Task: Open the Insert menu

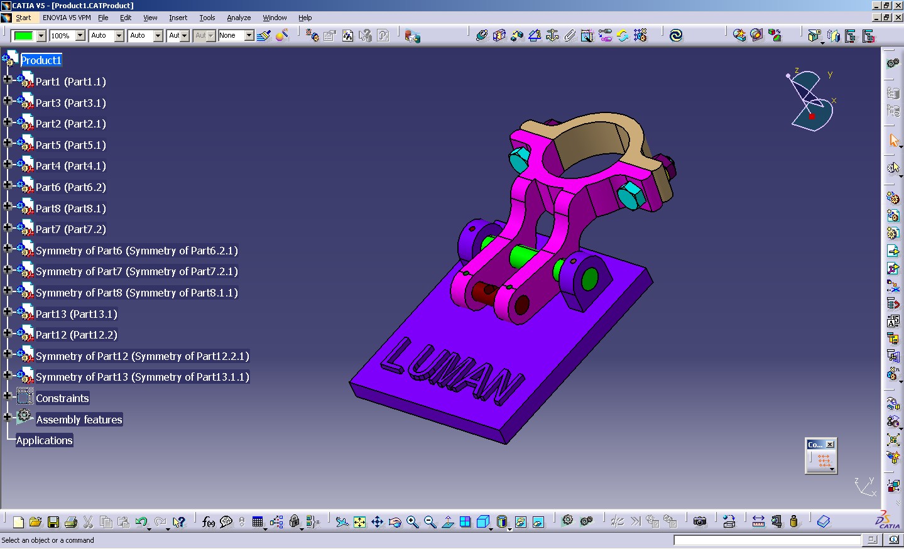Action: pos(178,18)
